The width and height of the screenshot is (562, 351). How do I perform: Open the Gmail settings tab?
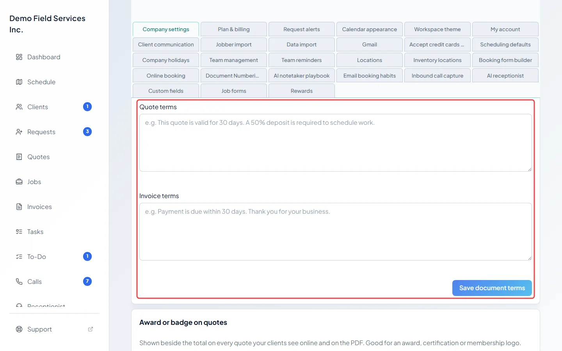point(370,44)
